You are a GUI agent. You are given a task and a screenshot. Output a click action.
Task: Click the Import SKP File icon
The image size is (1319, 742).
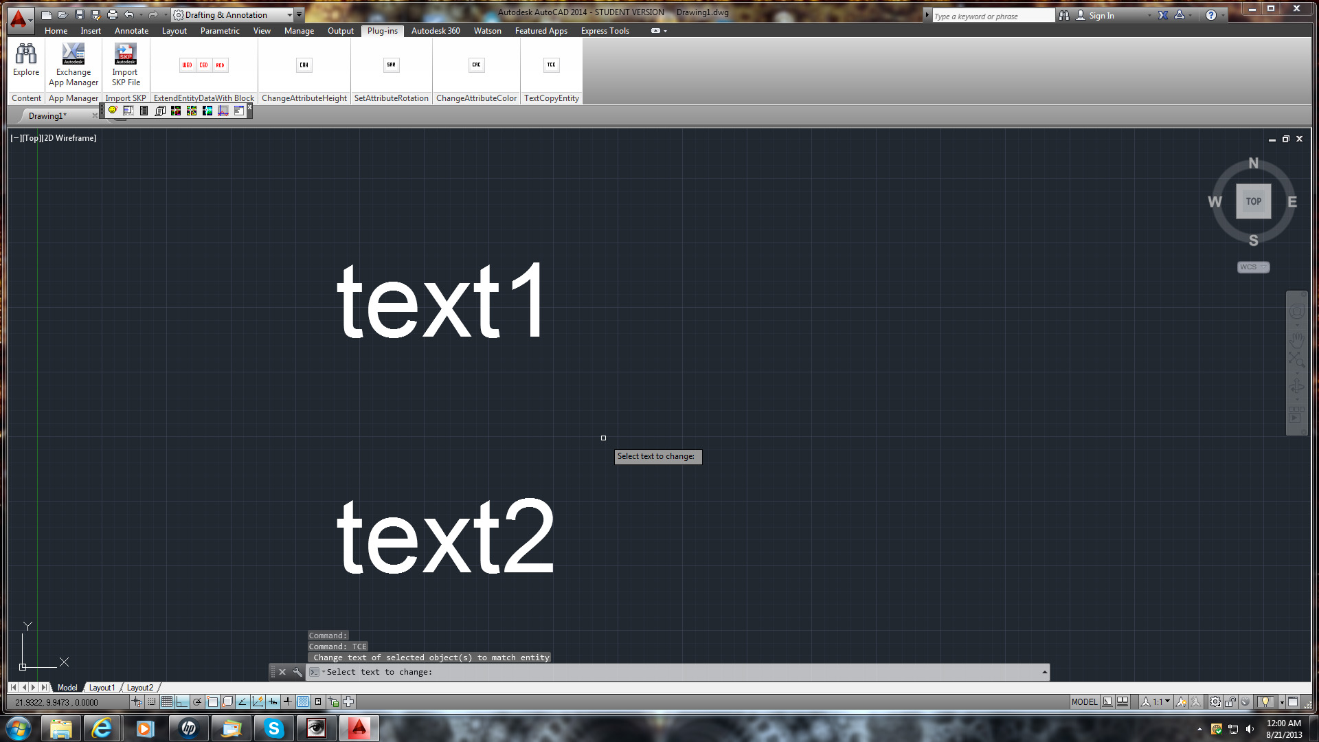tap(125, 54)
